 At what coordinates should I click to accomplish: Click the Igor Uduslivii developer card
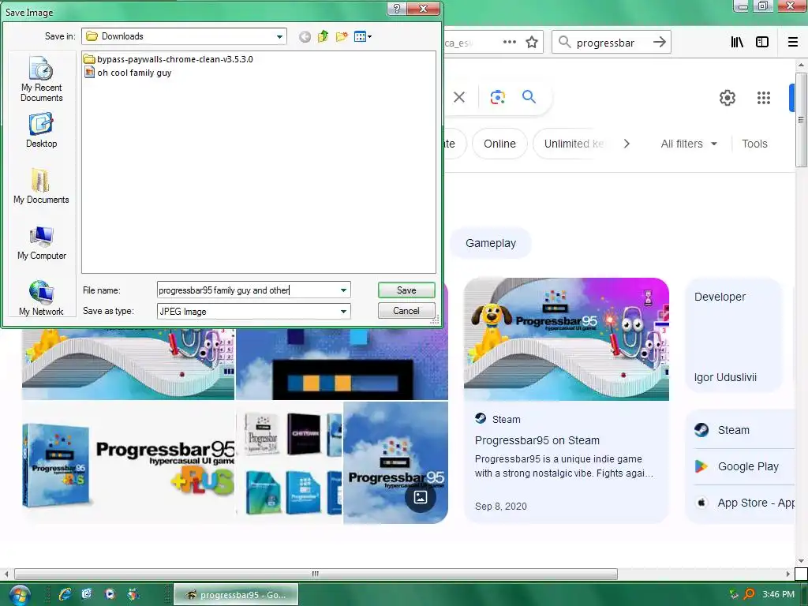coord(734,336)
